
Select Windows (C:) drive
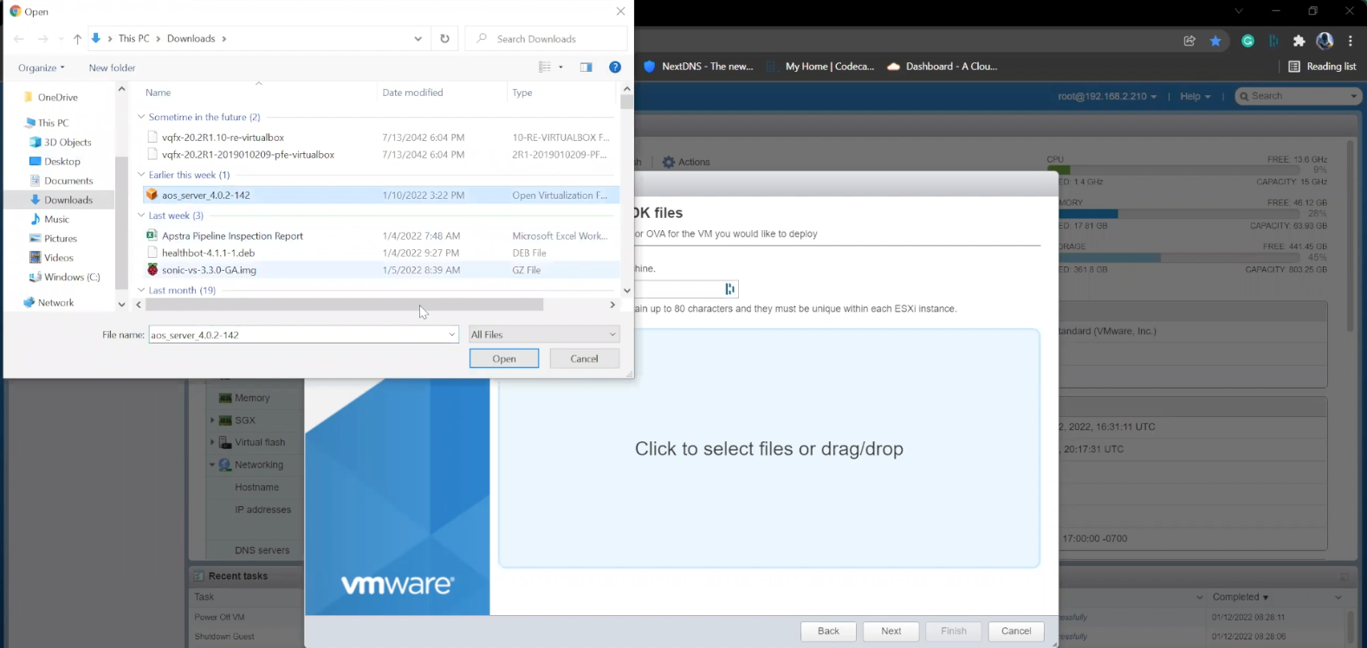click(x=64, y=277)
